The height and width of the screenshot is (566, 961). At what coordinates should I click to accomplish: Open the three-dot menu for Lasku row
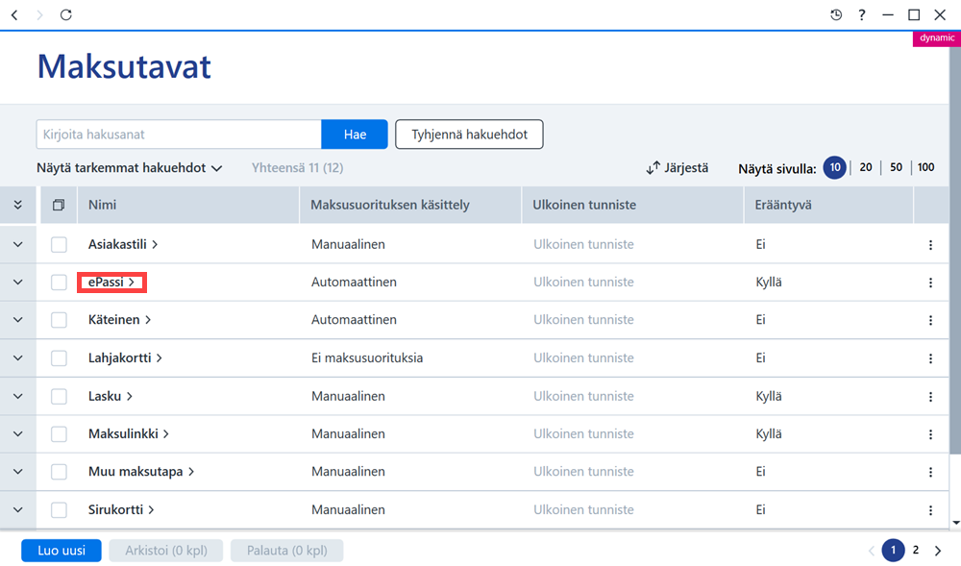(x=930, y=397)
